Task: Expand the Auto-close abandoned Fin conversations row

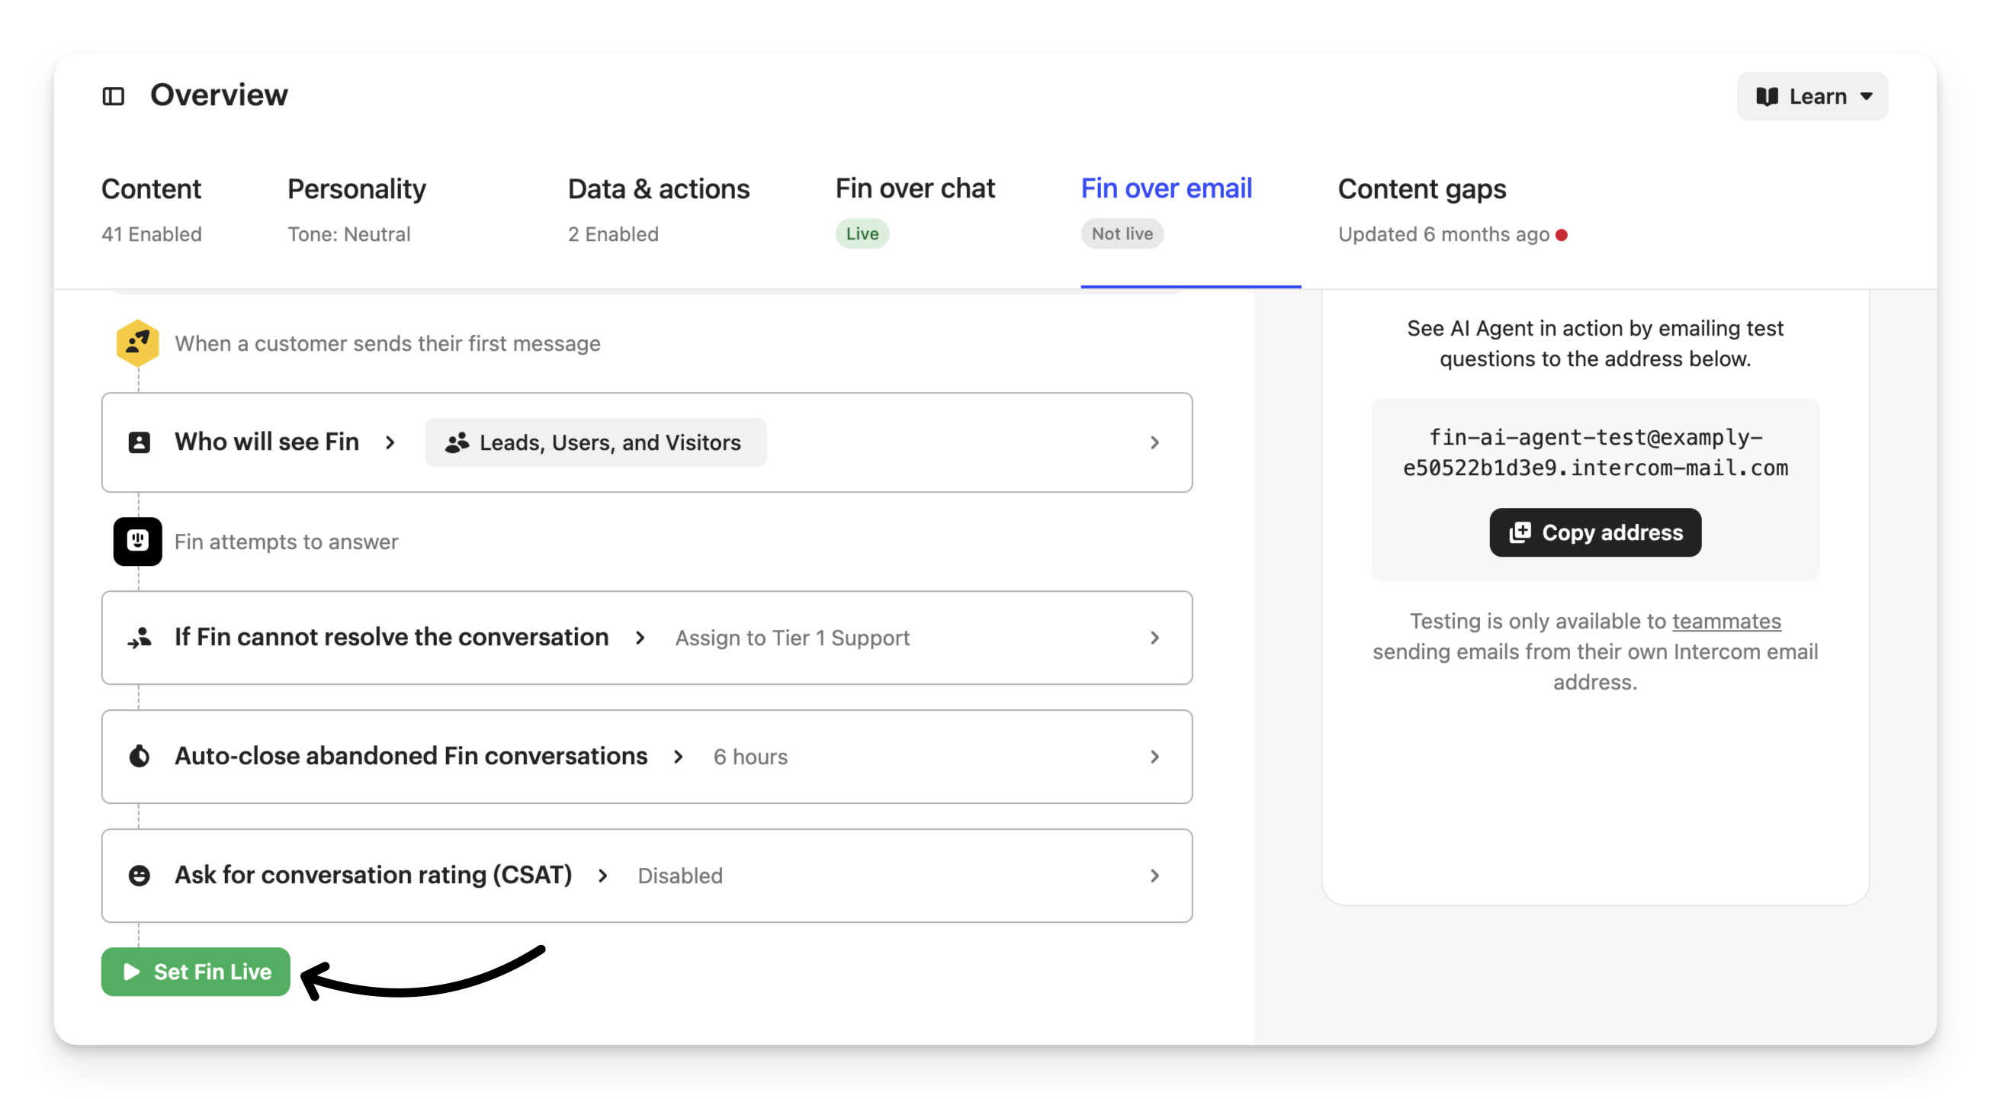Action: (1154, 757)
